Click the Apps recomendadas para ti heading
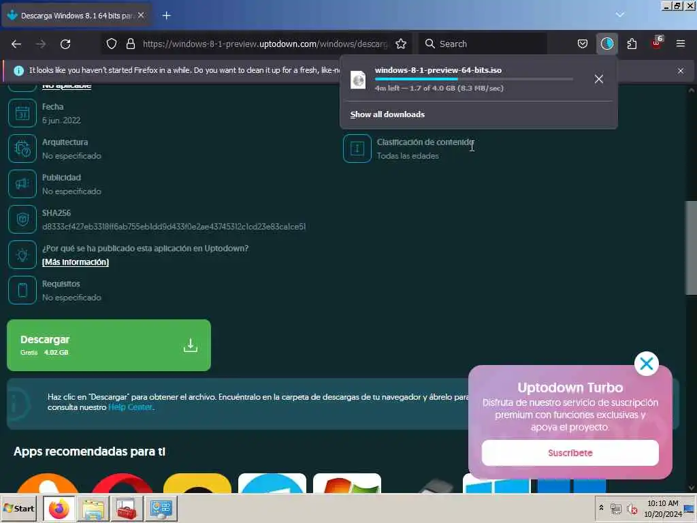 (89, 451)
